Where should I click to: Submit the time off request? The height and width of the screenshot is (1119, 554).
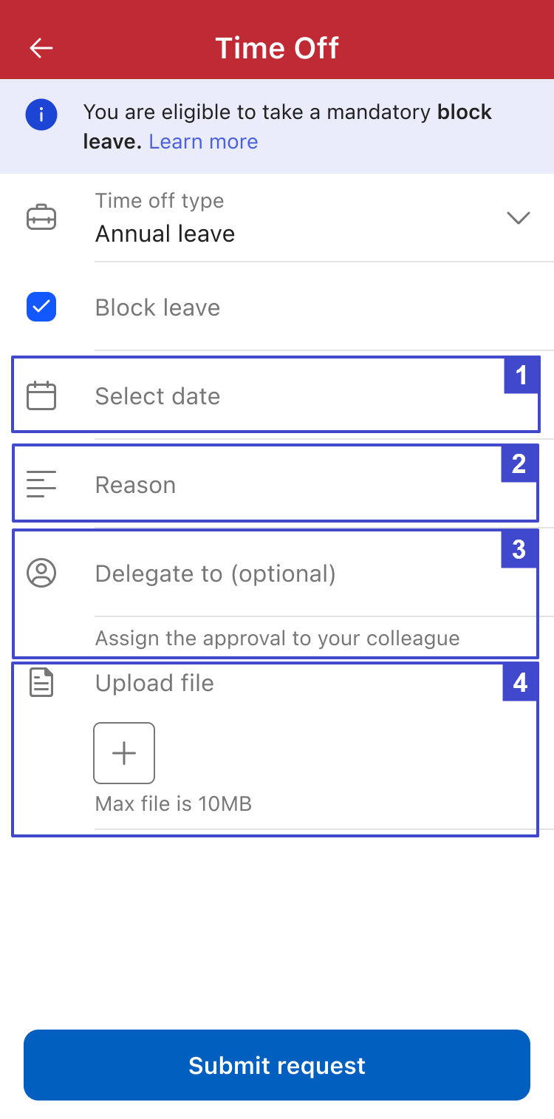click(277, 1065)
